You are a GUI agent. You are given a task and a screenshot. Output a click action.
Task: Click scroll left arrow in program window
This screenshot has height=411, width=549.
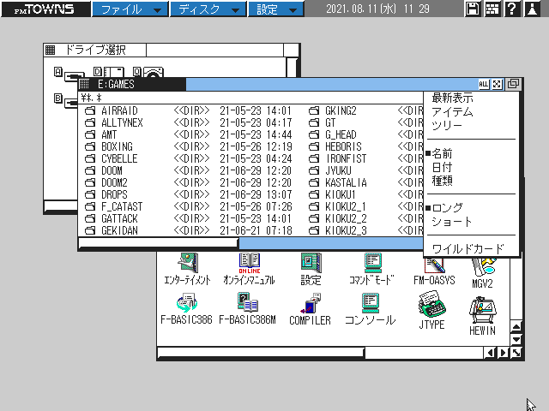click(x=490, y=353)
